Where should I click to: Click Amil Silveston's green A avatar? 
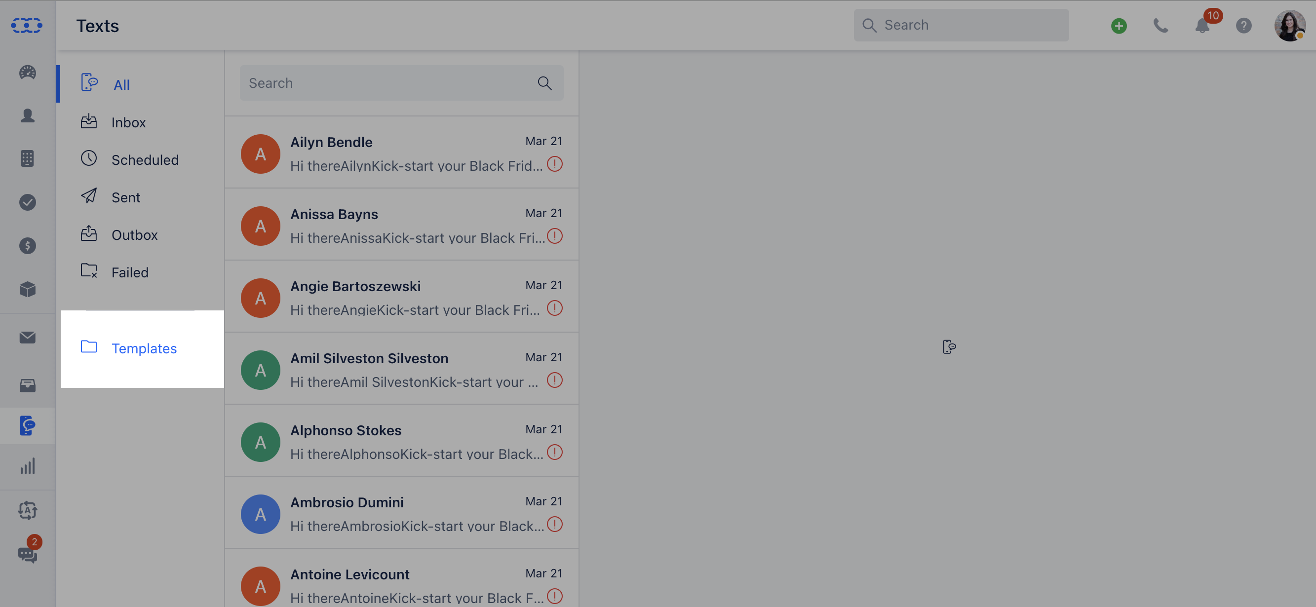point(261,370)
